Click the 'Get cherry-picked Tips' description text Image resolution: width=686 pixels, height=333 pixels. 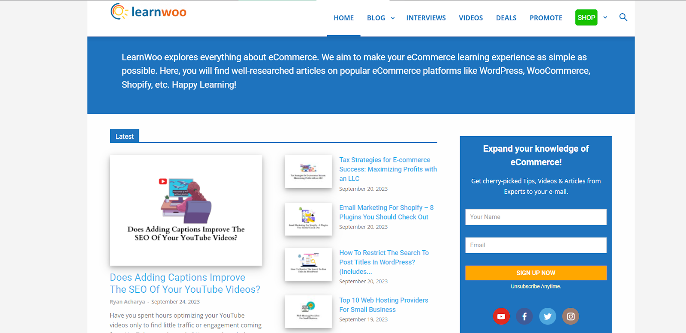(536, 186)
